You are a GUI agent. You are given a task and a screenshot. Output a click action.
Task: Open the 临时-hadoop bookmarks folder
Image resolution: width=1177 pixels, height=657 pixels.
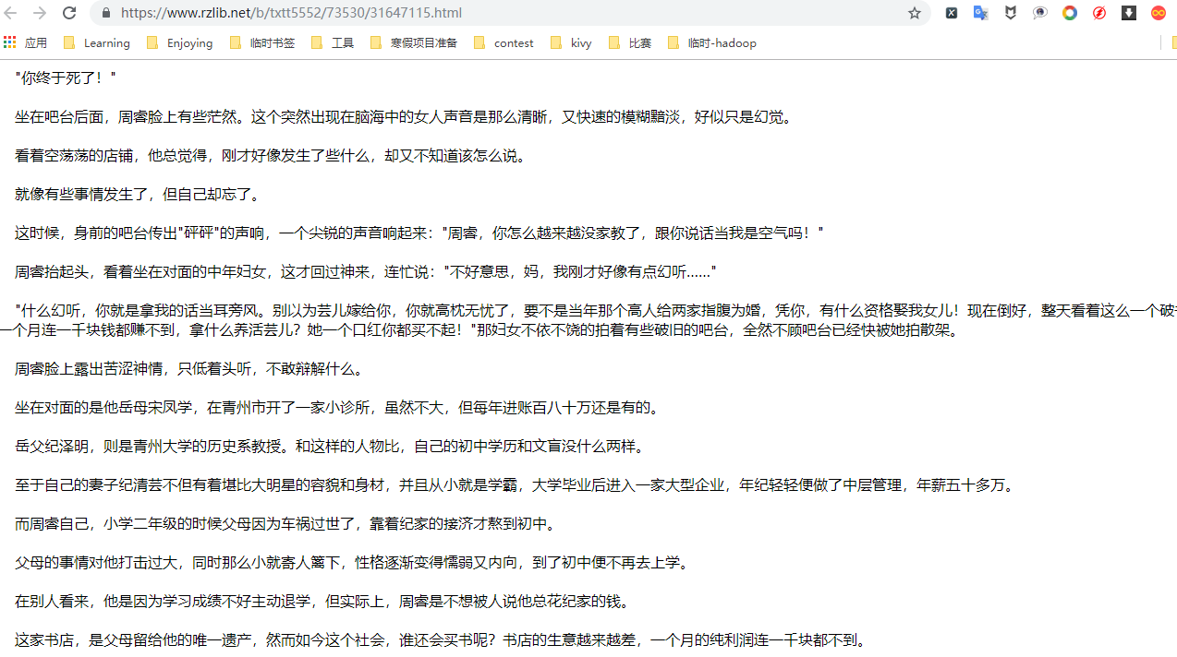tap(721, 42)
